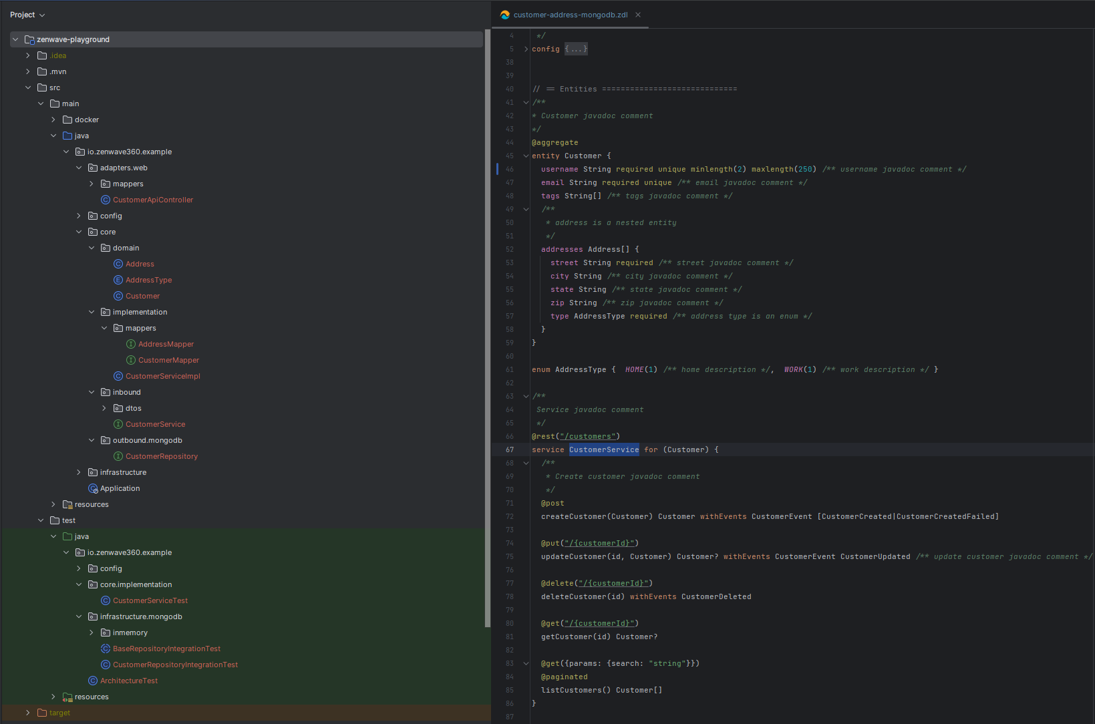Fold the entity Customer block in gutter
Viewport: 1095px width, 724px height.
point(526,156)
